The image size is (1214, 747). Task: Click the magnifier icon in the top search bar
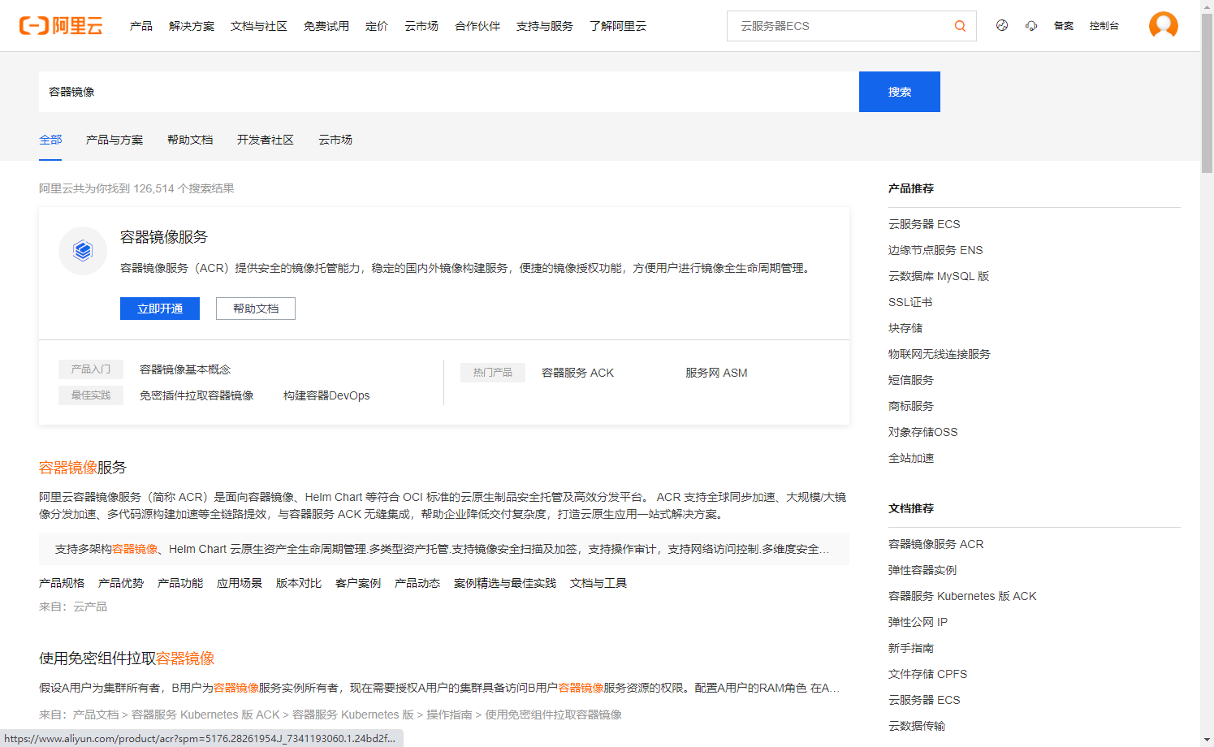(959, 25)
